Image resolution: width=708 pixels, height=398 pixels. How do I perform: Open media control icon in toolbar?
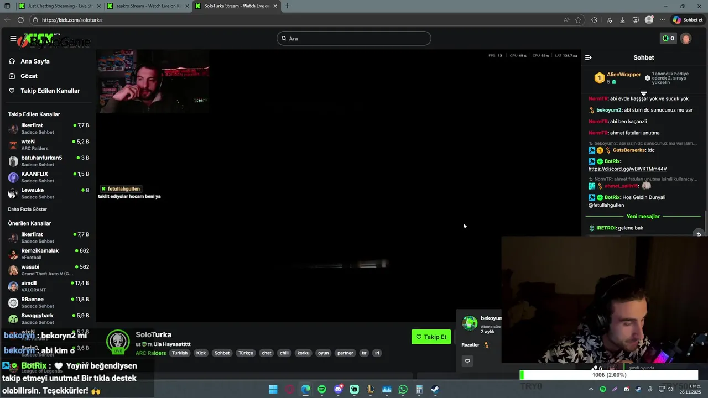[x=609, y=20]
